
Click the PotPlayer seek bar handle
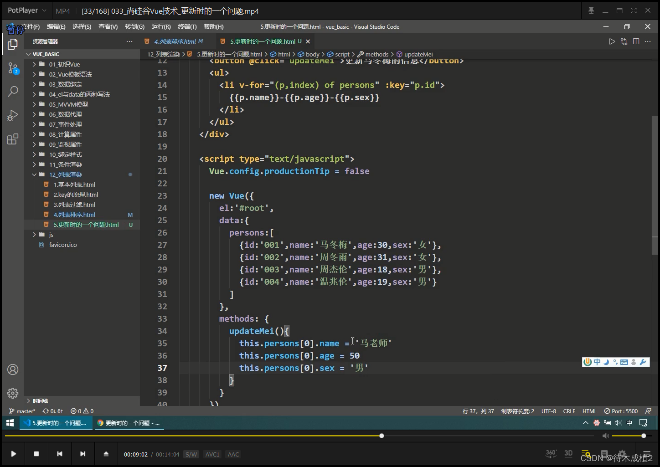point(382,436)
